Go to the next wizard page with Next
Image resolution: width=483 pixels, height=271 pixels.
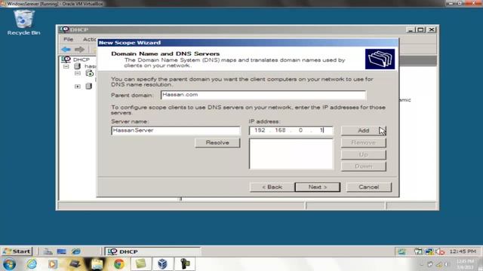tap(317, 187)
